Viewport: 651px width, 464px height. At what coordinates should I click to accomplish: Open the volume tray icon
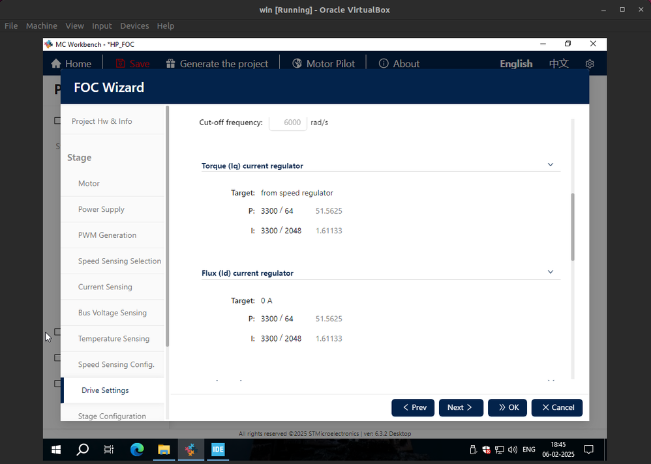coord(513,450)
